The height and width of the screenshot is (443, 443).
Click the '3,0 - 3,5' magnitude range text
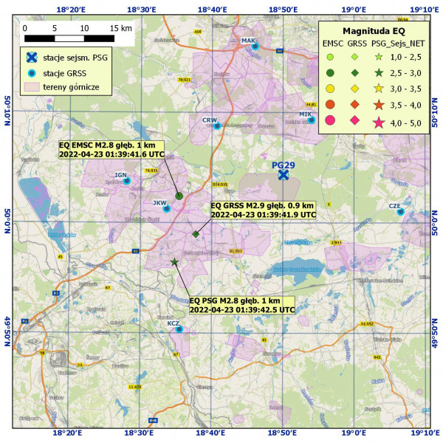[x=405, y=89]
